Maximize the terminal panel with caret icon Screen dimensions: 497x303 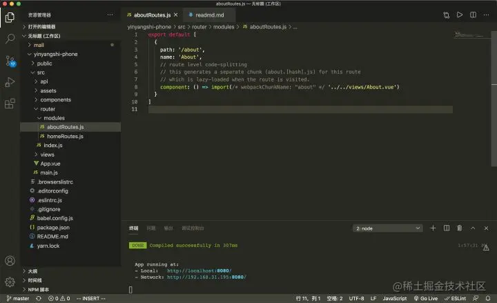pyautogui.click(x=473, y=228)
